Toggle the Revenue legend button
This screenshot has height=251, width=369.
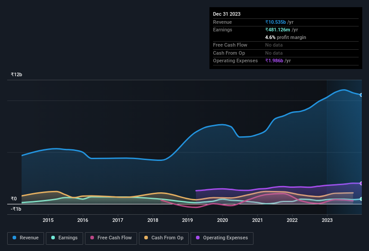click(26, 238)
